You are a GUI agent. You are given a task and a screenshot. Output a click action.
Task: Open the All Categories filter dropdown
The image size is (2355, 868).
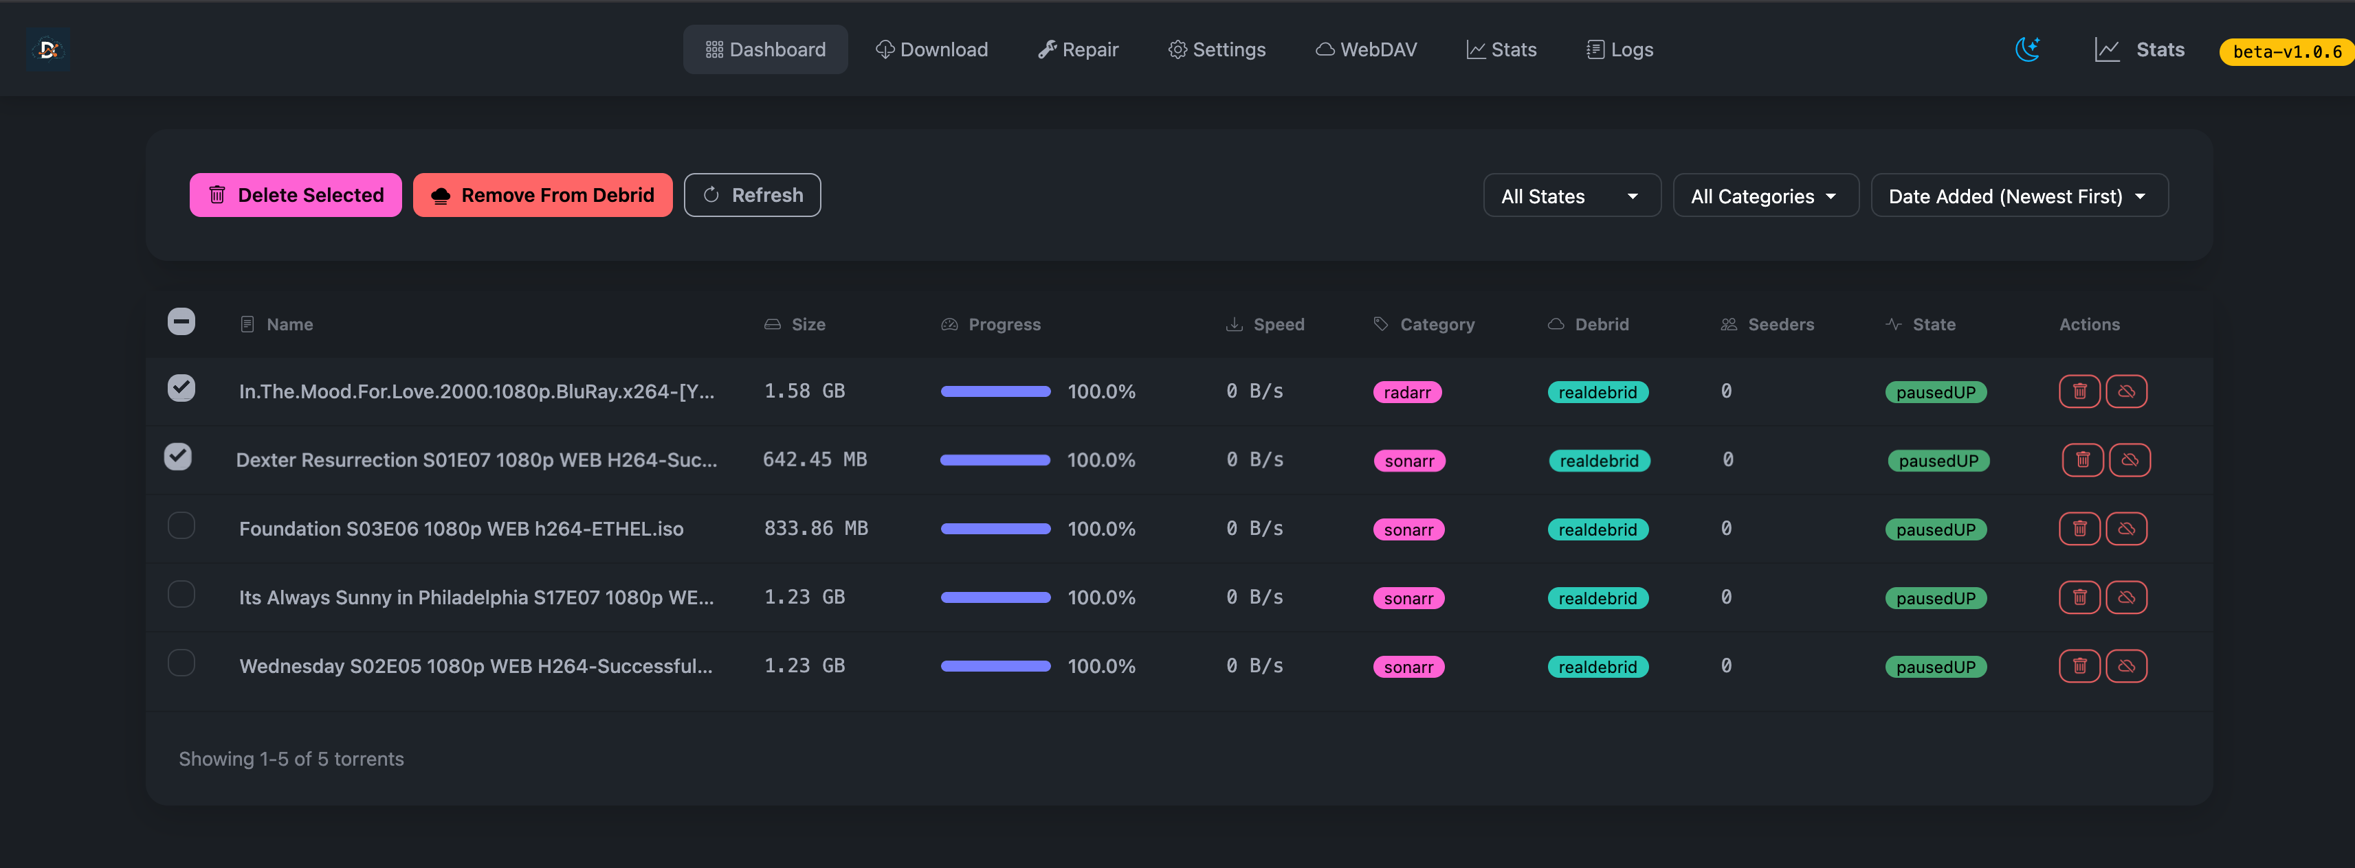pos(1765,194)
